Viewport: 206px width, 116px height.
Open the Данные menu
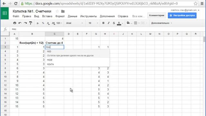(x=72, y=16)
